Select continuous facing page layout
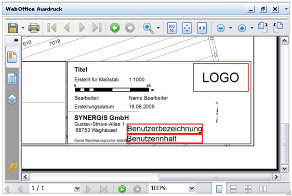292x196 pixels. 248,189
